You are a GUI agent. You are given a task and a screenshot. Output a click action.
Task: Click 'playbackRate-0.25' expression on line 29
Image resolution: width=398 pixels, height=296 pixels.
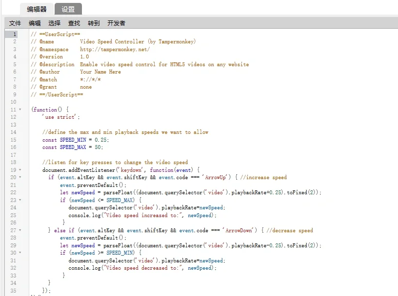coord(257,245)
